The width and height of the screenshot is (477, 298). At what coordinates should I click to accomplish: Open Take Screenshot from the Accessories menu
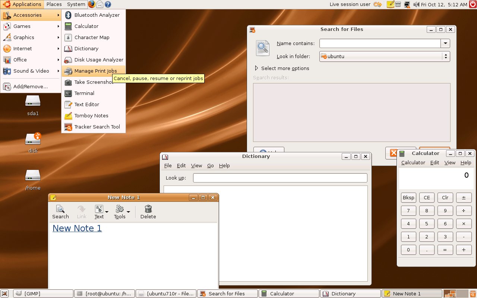(x=93, y=82)
